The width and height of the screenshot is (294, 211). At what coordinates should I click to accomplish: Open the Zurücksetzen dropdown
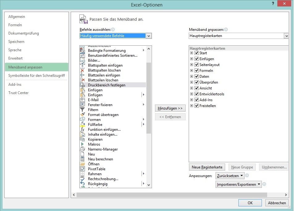[x=230, y=176]
